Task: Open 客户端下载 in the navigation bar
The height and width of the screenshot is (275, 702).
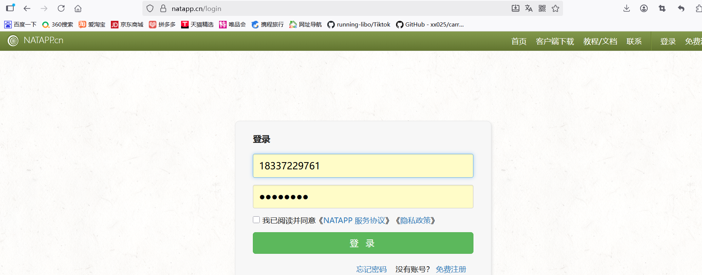Action: pyautogui.click(x=555, y=41)
